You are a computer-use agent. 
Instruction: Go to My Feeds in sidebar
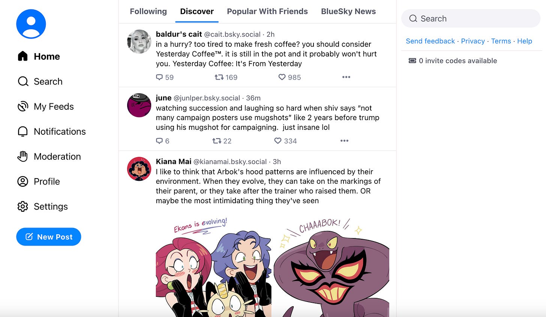click(45, 106)
